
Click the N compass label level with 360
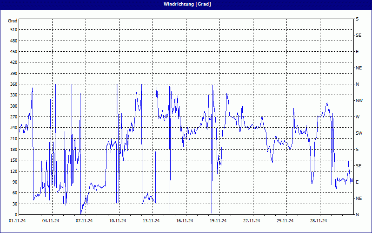pos(358,84)
